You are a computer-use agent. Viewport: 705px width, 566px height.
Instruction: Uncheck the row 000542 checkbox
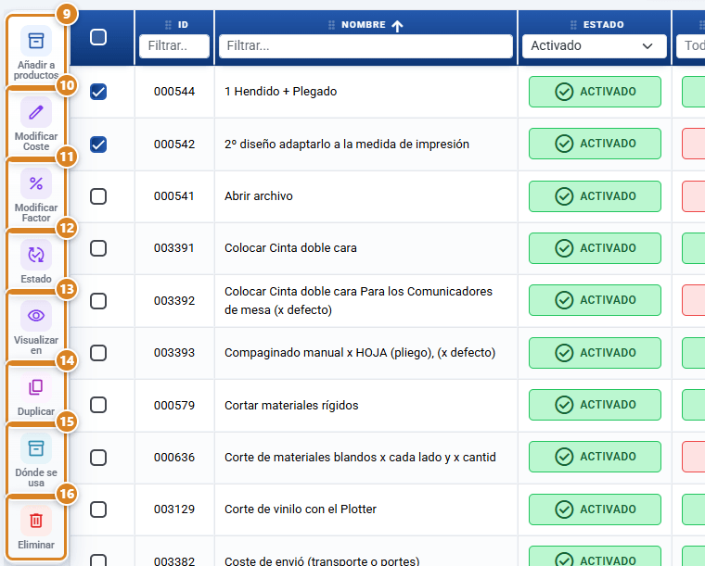point(98,145)
